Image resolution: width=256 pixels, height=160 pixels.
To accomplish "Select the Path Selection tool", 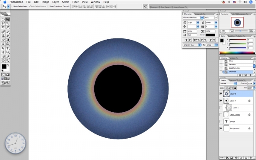I will click(3, 48).
